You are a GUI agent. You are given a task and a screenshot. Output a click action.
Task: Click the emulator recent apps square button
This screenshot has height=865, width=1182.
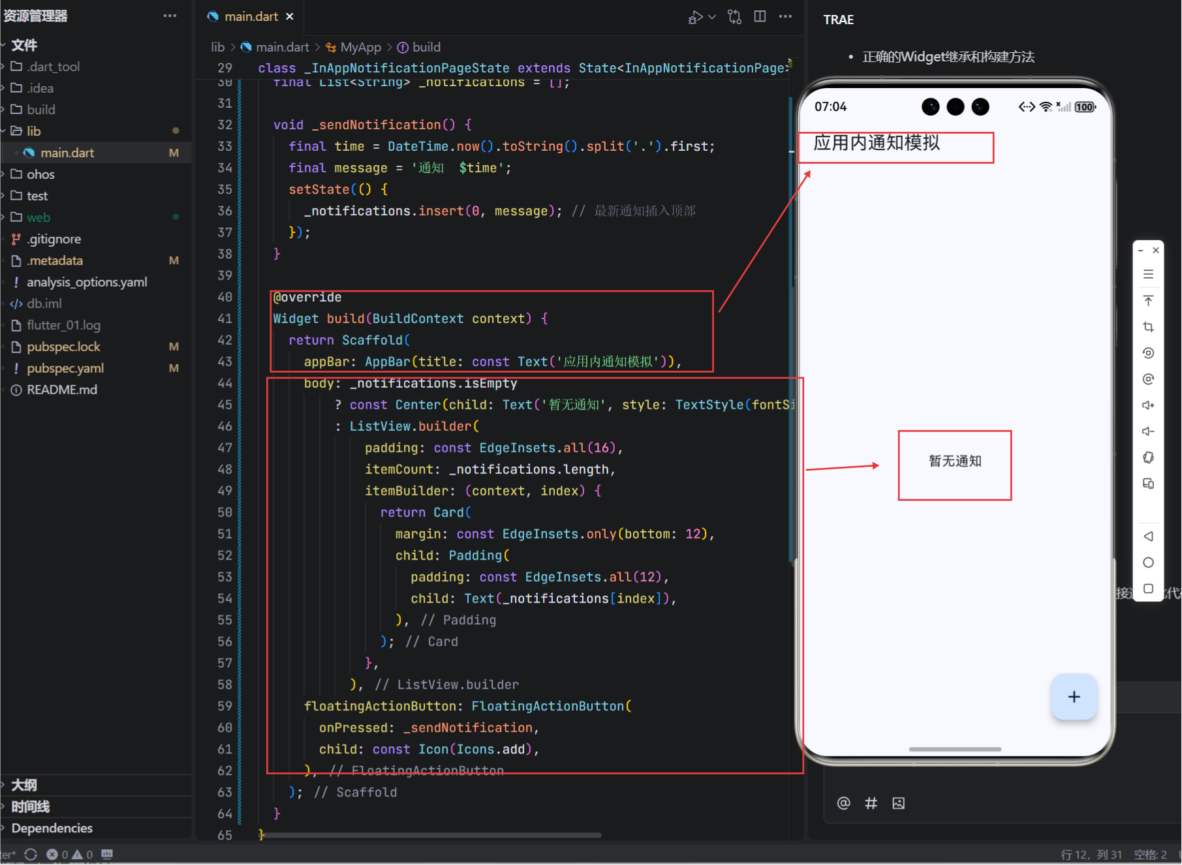coord(1148,588)
